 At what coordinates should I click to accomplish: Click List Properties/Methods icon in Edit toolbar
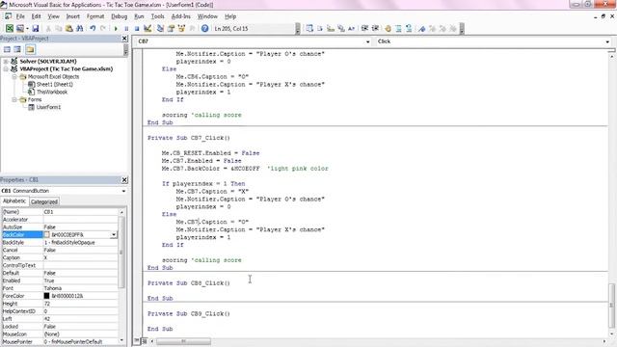309,28
